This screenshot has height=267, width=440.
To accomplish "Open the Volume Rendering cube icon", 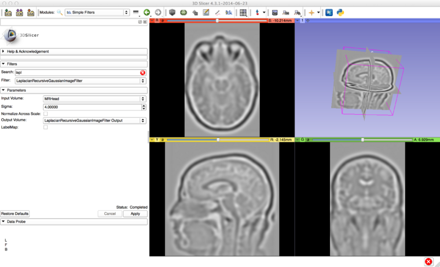I will [172, 12].
